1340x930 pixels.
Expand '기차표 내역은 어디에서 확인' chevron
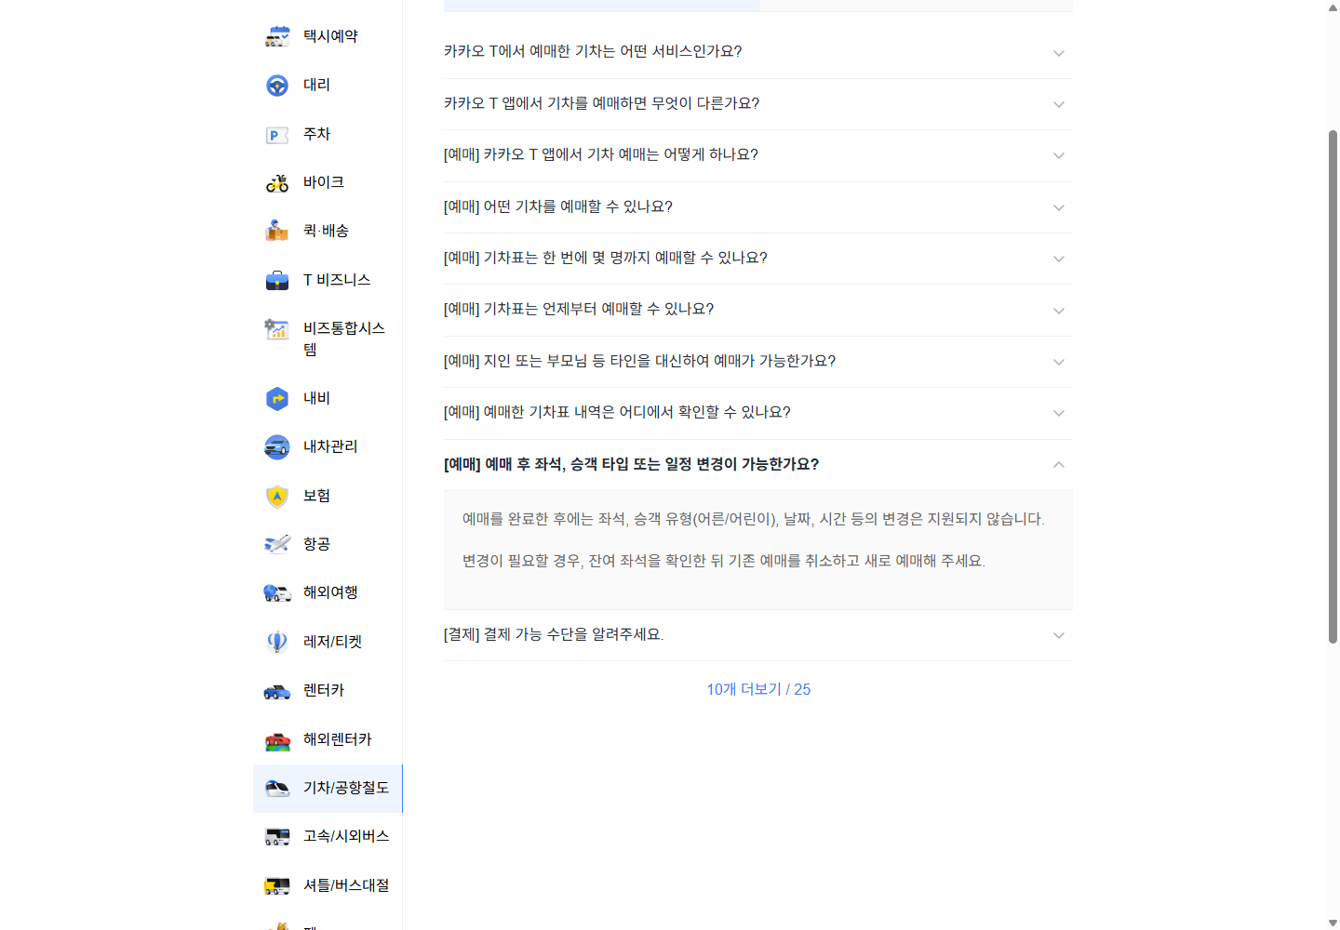coord(1059,413)
